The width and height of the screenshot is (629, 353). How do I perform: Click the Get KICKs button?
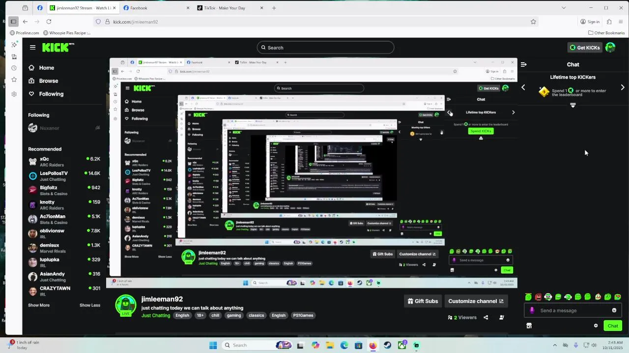coord(585,48)
